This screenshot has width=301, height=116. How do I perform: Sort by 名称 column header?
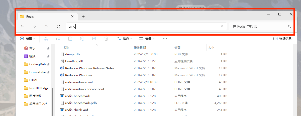pos(66,48)
